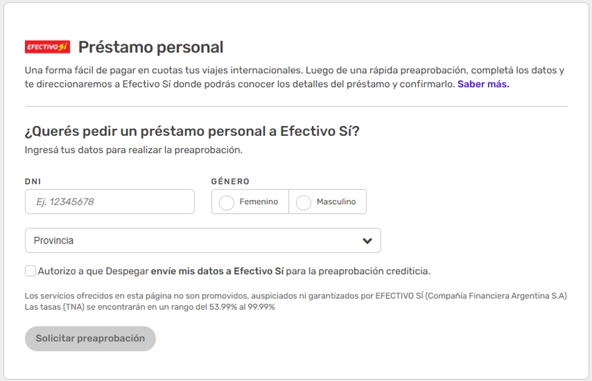592x381 pixels.
Task: Click the red Efectivo Sí brand badge
Action: click(x=47, y=47)
